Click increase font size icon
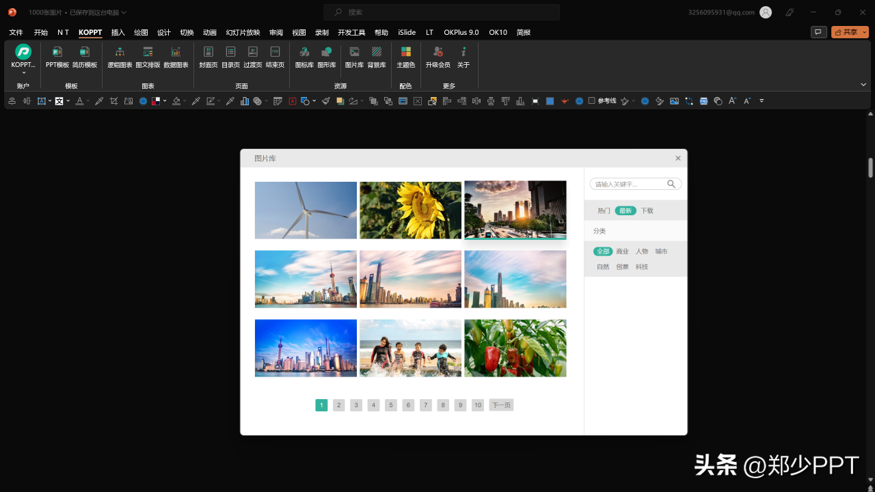875x492 pixels. (732, 101)
